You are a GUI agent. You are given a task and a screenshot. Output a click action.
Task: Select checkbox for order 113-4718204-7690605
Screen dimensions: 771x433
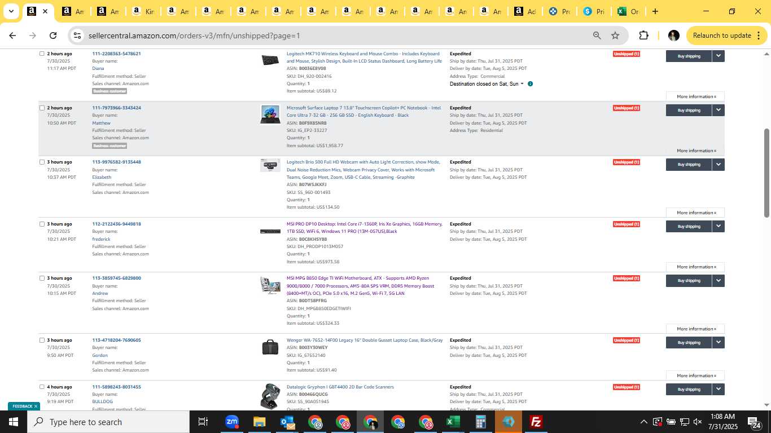point(42,341)
